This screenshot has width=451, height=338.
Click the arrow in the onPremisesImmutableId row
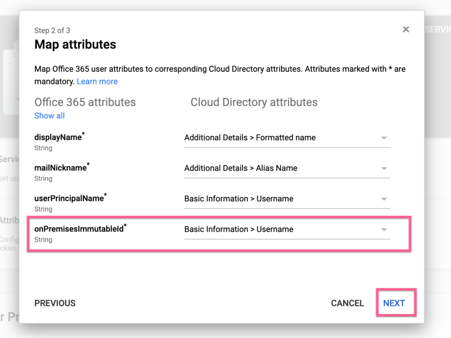384,230
